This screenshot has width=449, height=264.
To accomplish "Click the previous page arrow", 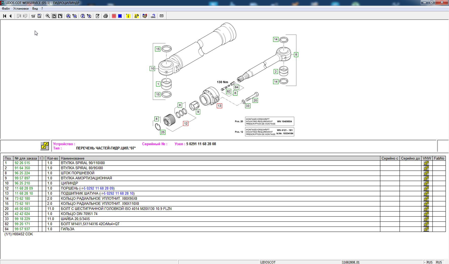I will point(11,16).
